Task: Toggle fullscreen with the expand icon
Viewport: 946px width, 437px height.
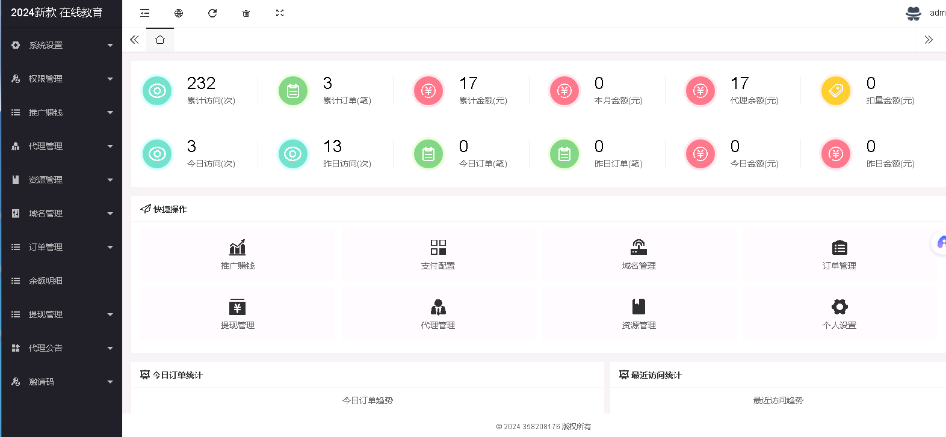Action: [x=280, y=13]
